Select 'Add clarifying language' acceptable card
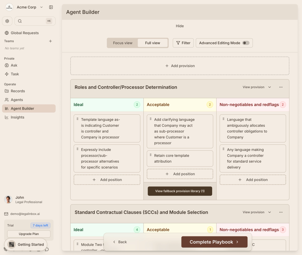Image resolution: width=302 pixels, height=255 pixels. (x=180, y=131)
